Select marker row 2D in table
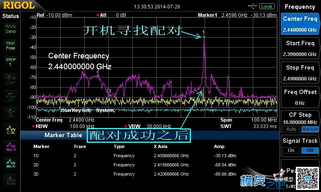 click(x=135, y=165)
